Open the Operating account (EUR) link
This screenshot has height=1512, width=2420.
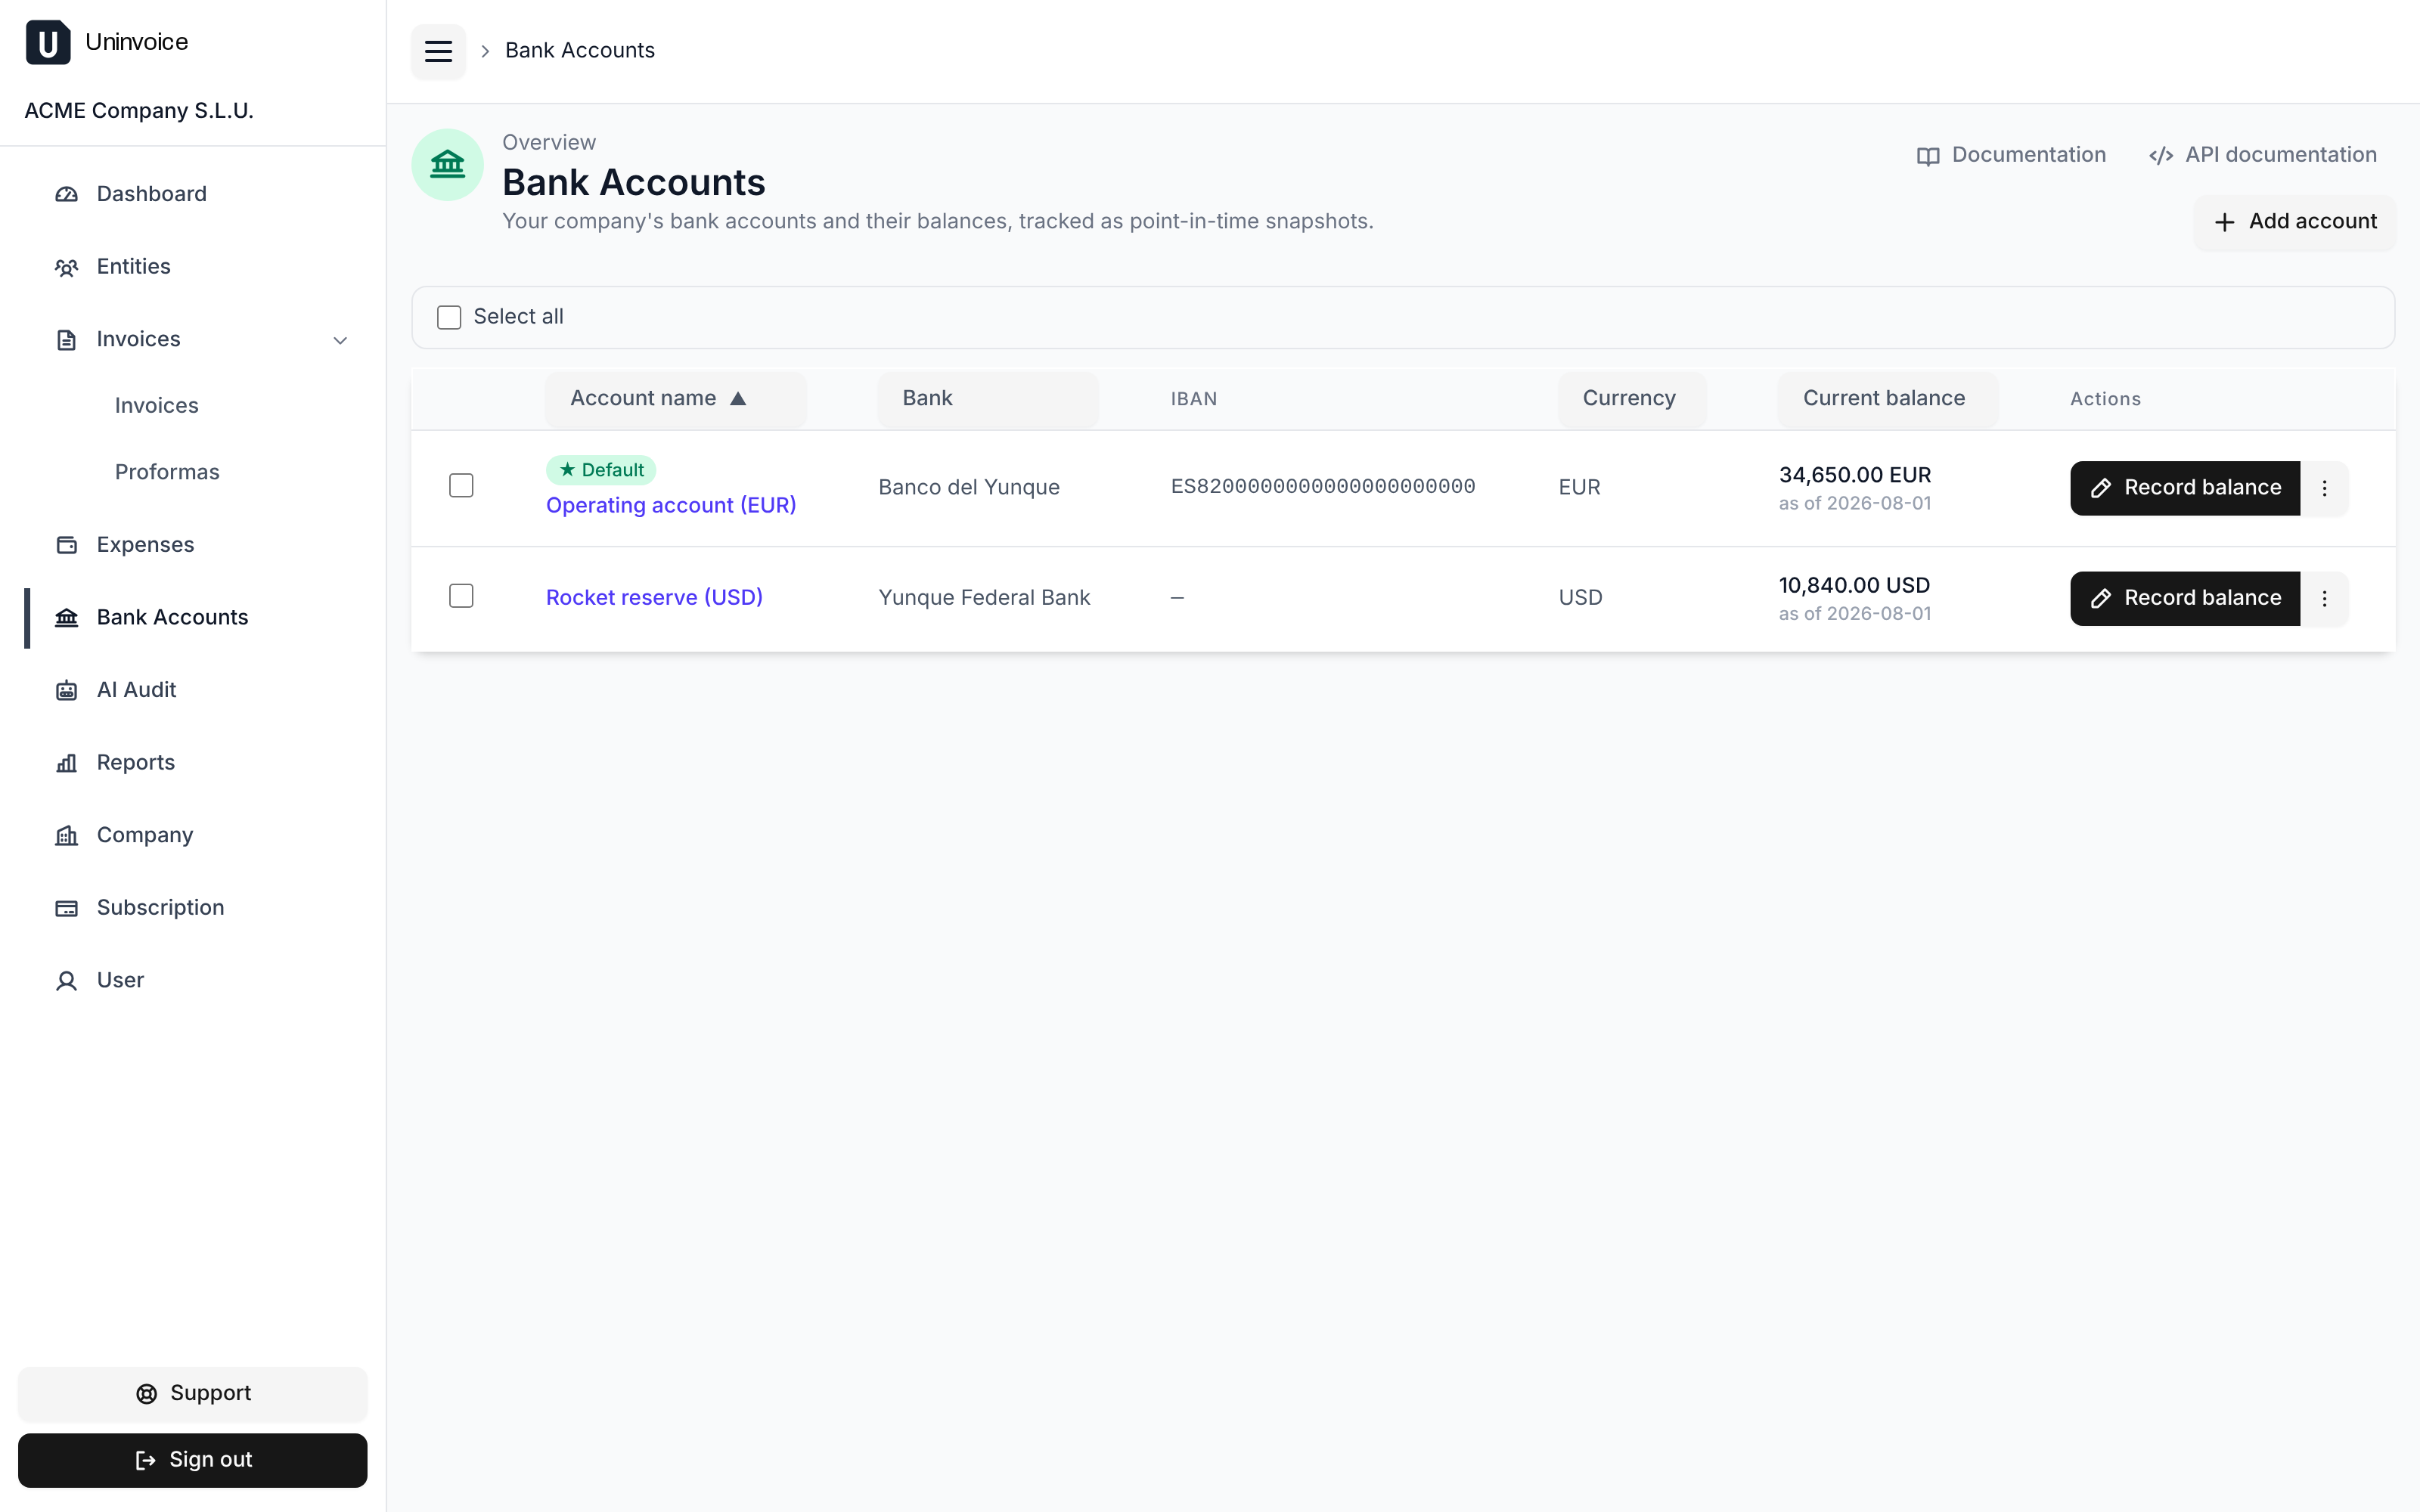point(671,505)
